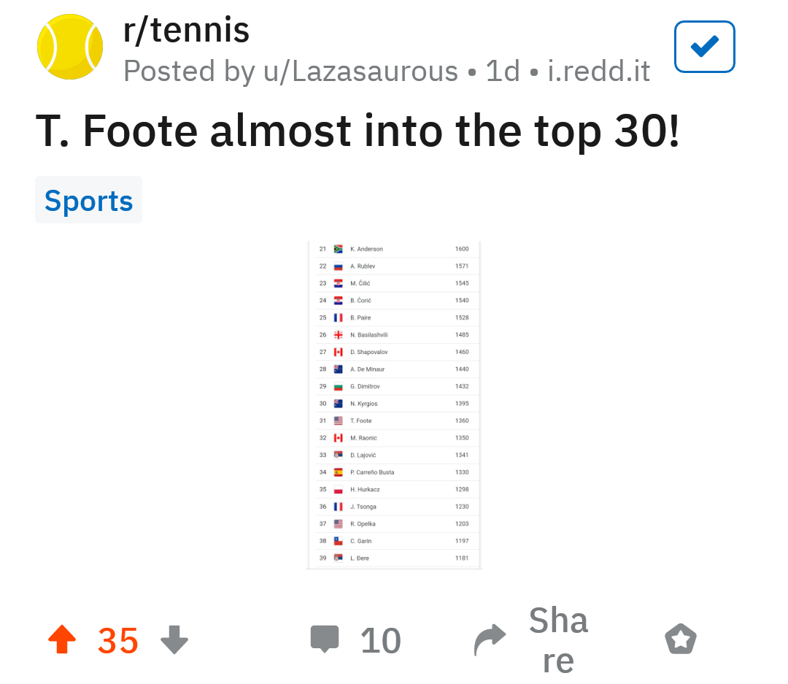
Task: Give an award using the badge icon
Action: point(681,640)
